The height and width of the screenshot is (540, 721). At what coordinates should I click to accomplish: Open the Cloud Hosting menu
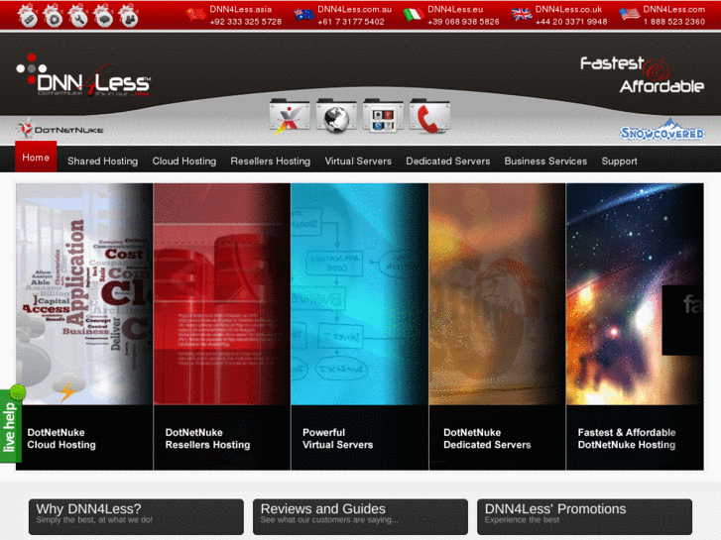pos(183,162)
